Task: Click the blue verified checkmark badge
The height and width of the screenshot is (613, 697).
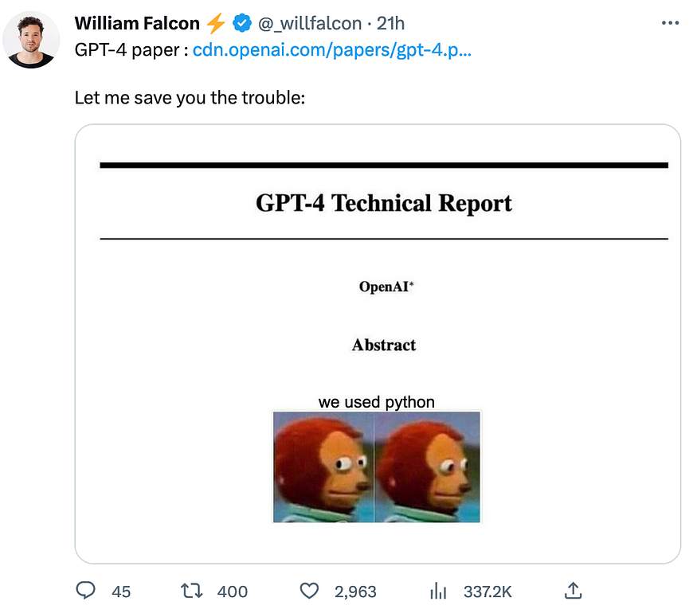Action: 242,23
